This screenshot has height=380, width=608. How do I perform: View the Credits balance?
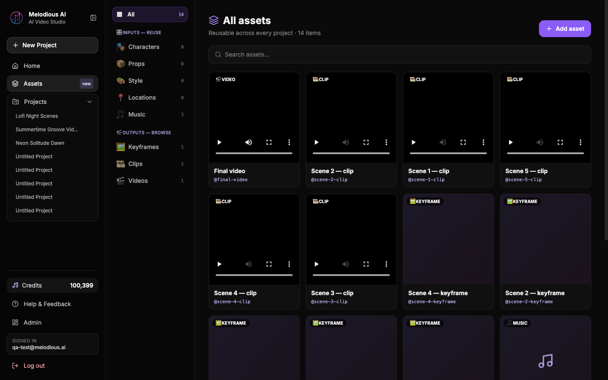52,285
